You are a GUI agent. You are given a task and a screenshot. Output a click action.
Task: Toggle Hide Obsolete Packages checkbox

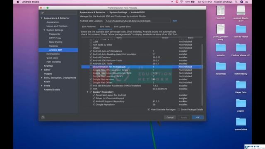click(149, 109)
